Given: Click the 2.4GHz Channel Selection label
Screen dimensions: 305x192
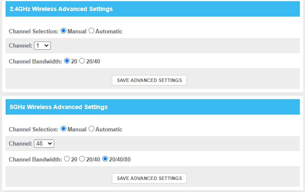Looking at the screenshot, I should [x=33, y=31].
